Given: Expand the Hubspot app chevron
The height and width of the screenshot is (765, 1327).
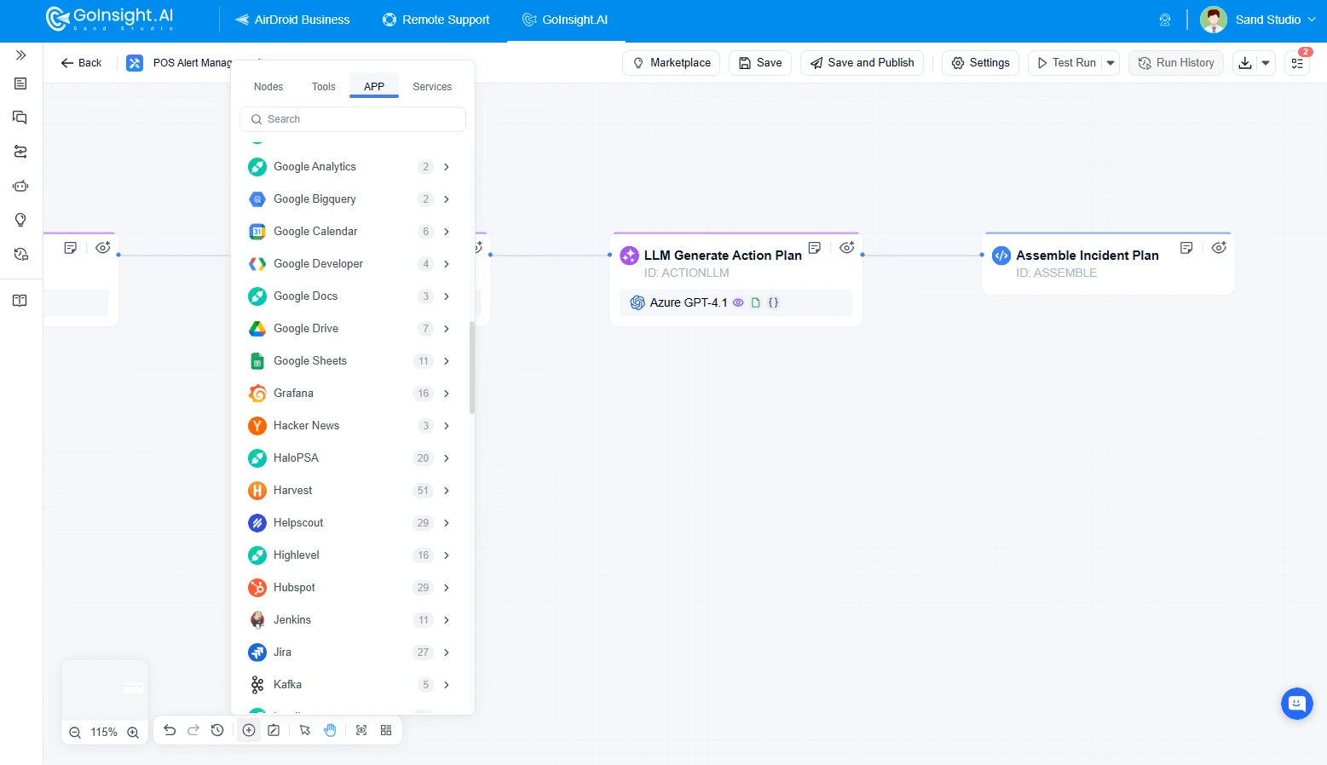Looking at the screenshot, I should point(447,588).
